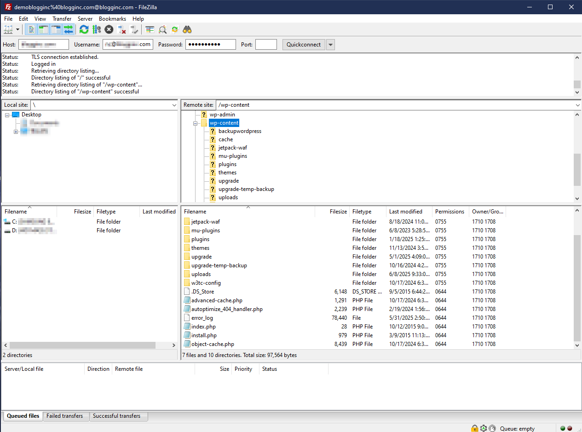Screen dimensions: 582x432
Task: Cancel the current operation
Action: tap(109, 29)
